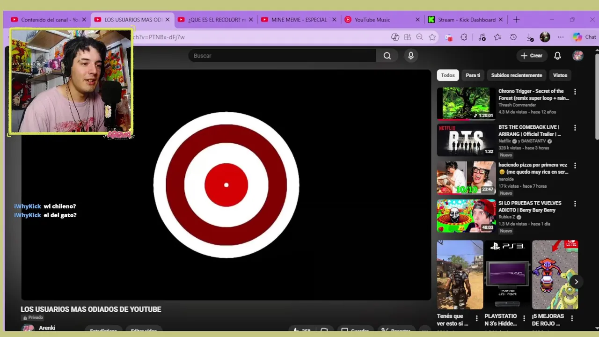
Task: Click the extension icon with red badge
Action: (x=448, y=37)
